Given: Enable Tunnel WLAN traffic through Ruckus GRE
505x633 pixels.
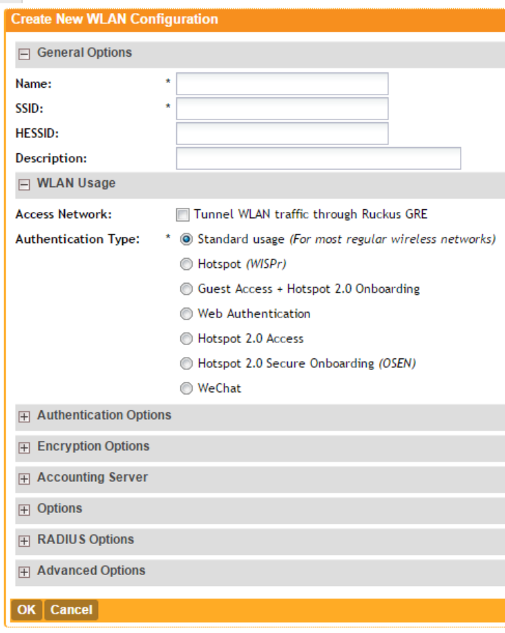Looking at the screenshot, I should point(182,215).
